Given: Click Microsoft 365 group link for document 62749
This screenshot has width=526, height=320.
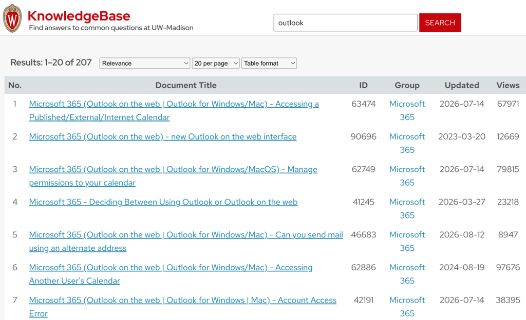Looking at the screenshot, I should click(x=407, y=176).
